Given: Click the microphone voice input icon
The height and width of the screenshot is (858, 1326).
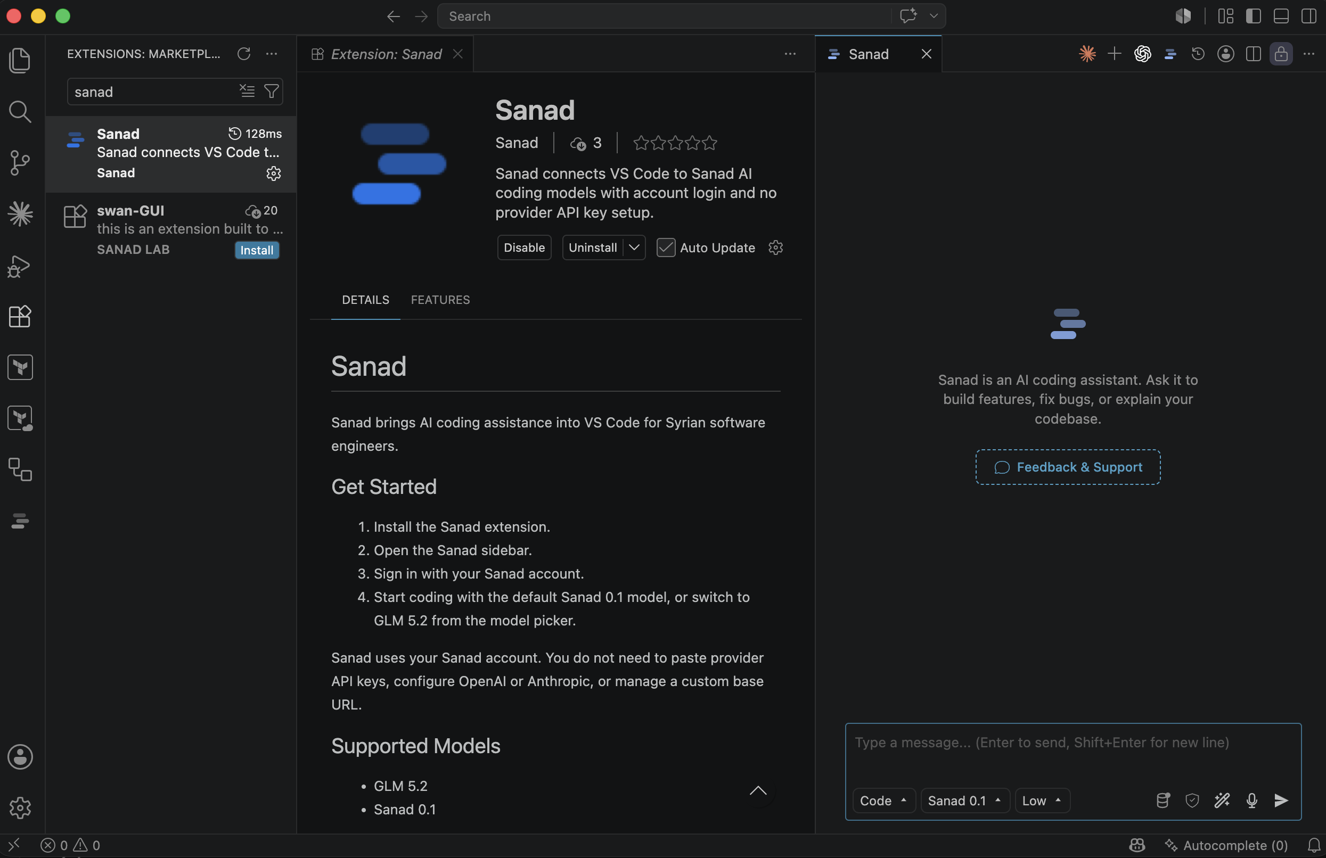Looking at the screenshot, I should point(1251,800).
